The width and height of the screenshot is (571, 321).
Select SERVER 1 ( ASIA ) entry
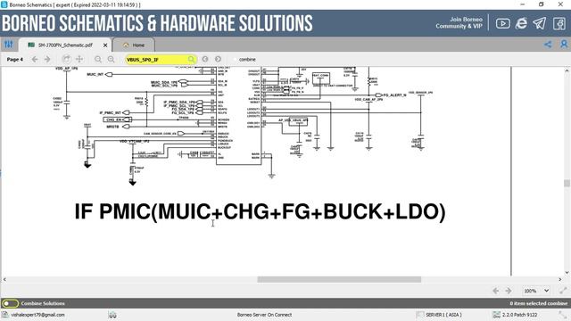click(443, 315)
